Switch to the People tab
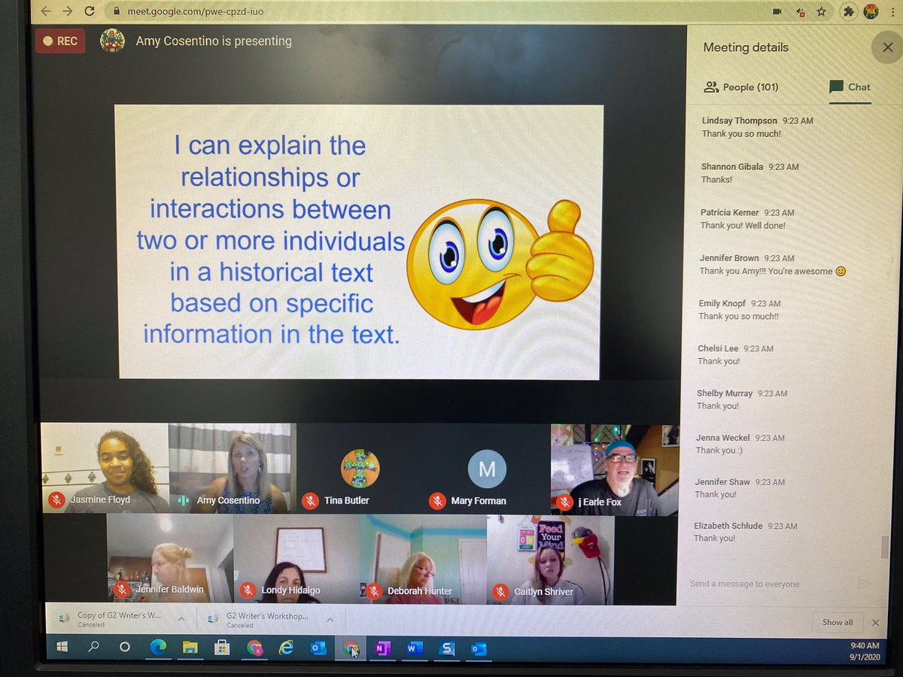Viewport: 903px width, 677px height. click(x=740, y=87)
